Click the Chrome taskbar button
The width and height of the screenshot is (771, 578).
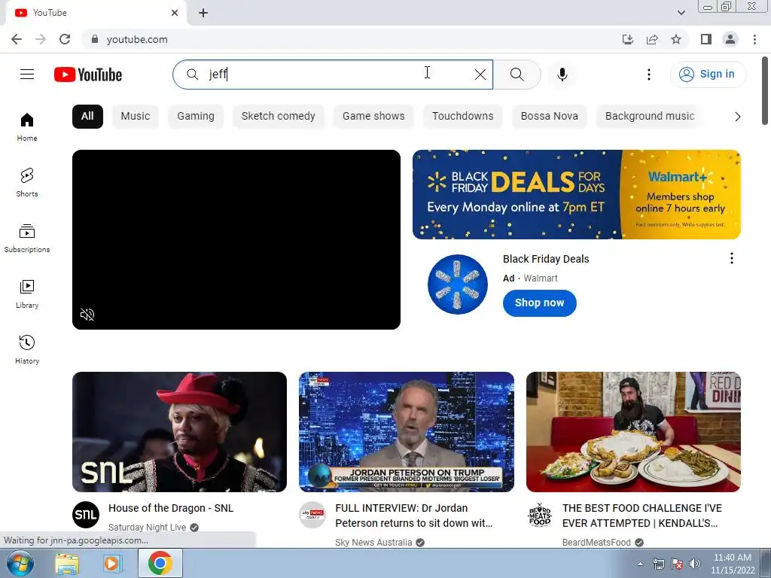point(160,563)
